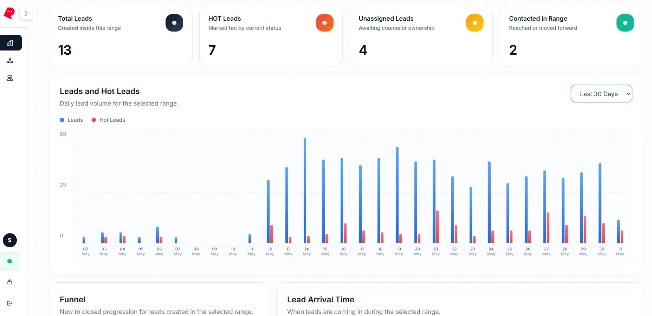Click the lock icon in the sidebar
The height and width of the screenshot is (316, 652).
(10, 282)
